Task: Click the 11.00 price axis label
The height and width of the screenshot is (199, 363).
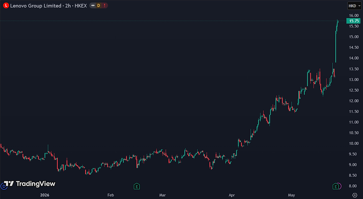Action: 354,122
